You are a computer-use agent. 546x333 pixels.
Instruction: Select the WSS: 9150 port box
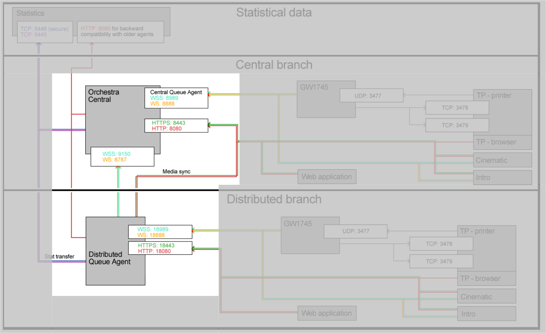pos(122,157)
